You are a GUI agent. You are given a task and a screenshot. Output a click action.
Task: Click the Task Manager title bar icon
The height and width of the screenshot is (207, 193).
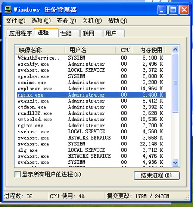[8, 9]
